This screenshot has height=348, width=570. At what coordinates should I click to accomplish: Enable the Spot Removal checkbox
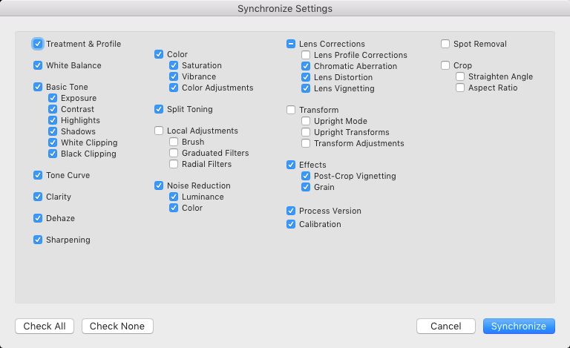pos(445,44)
